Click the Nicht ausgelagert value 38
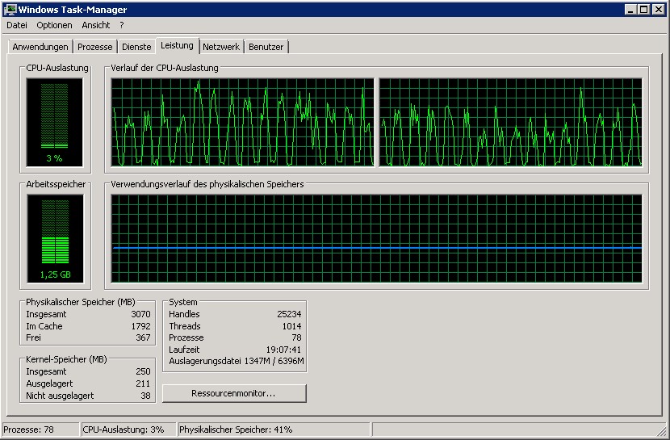The height and width of the screenshot is (440, 670). [146, 396]
